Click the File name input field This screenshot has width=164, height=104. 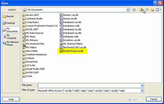tap(89, 86)
